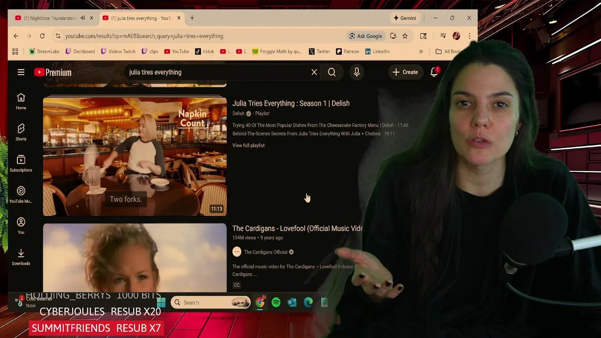601x338 pixels.
Task: Open a new browser tab
Action: [x=192, y=18]
